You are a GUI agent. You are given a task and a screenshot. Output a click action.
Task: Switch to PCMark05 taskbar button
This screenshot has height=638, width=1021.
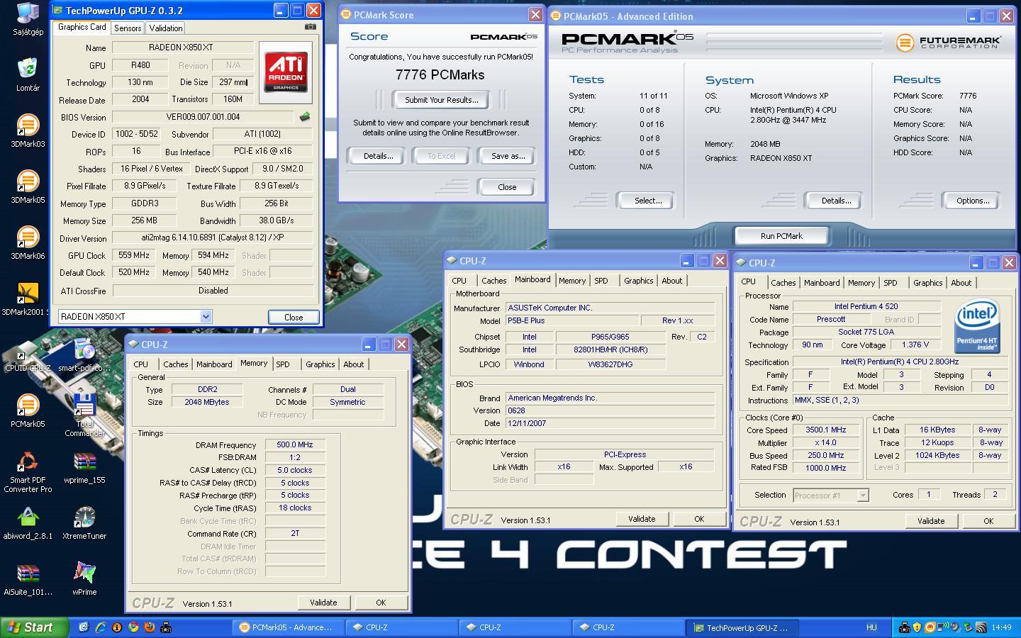287,627
